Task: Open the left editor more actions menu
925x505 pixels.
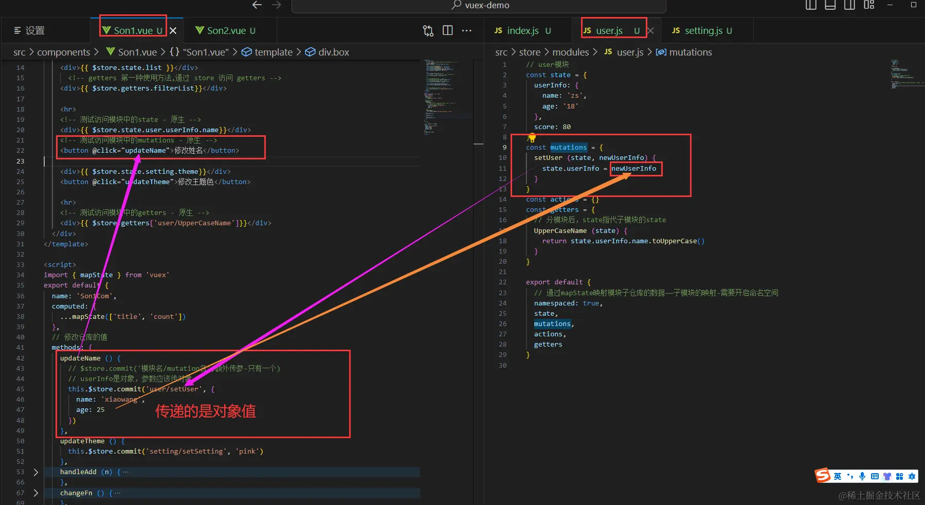Action: 466,30
